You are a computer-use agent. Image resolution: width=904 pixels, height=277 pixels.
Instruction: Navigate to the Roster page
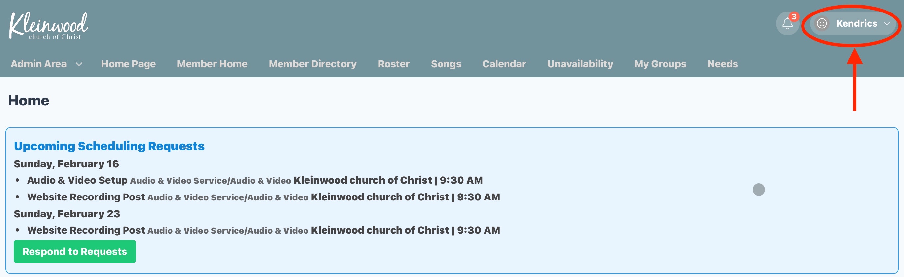coord(394,64)
